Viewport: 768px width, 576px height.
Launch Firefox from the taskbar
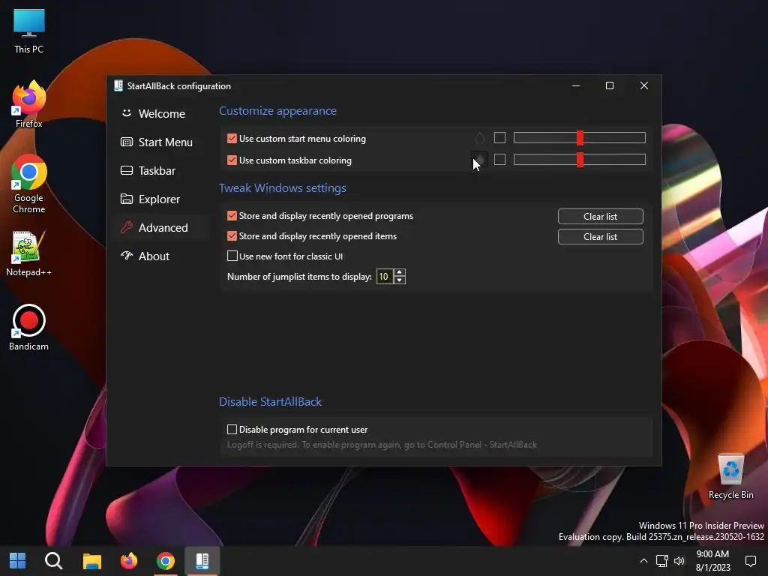[129, 560]
